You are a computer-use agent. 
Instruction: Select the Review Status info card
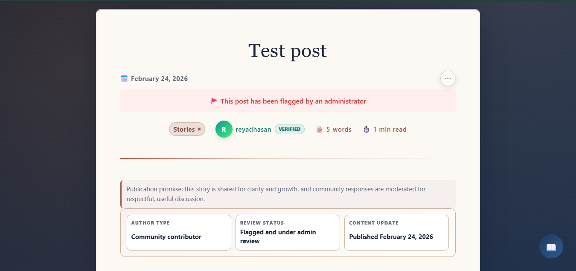pos(288,233)
